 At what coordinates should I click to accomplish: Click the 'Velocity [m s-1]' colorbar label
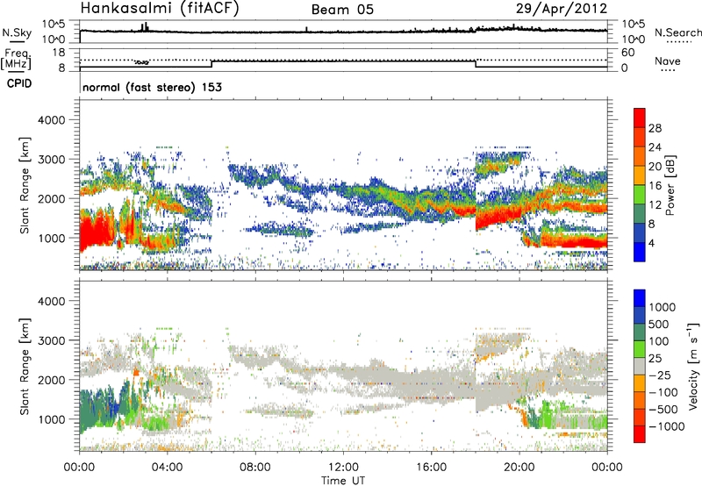point(692,367)
